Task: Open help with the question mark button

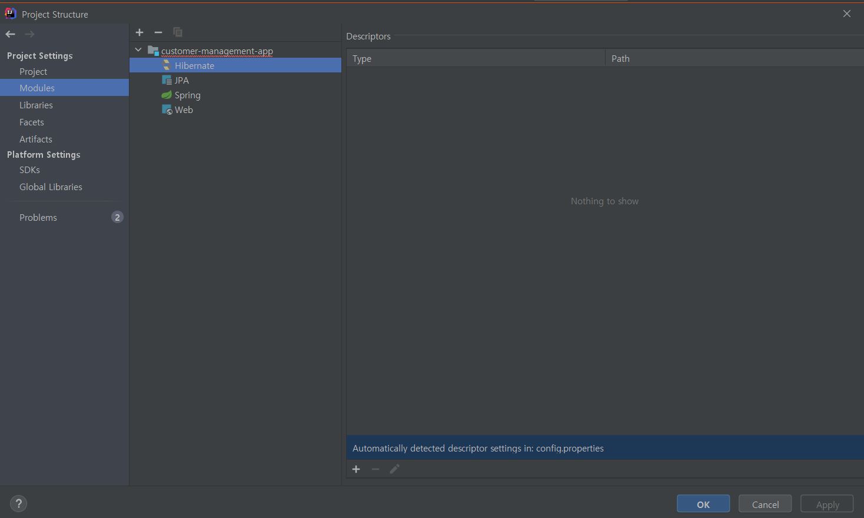Action: (19, 504)
